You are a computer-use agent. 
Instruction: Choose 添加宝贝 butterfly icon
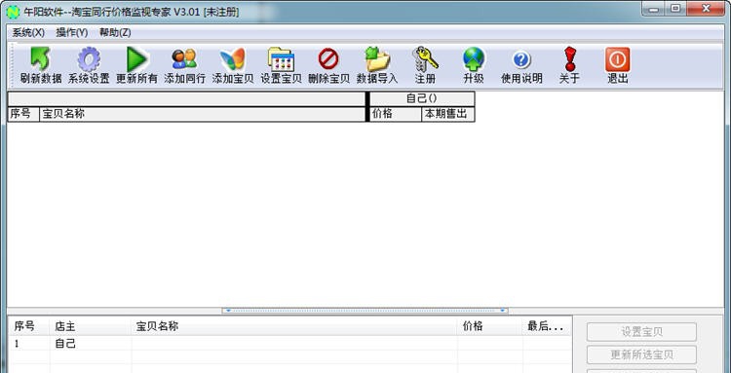click(233, 59)
